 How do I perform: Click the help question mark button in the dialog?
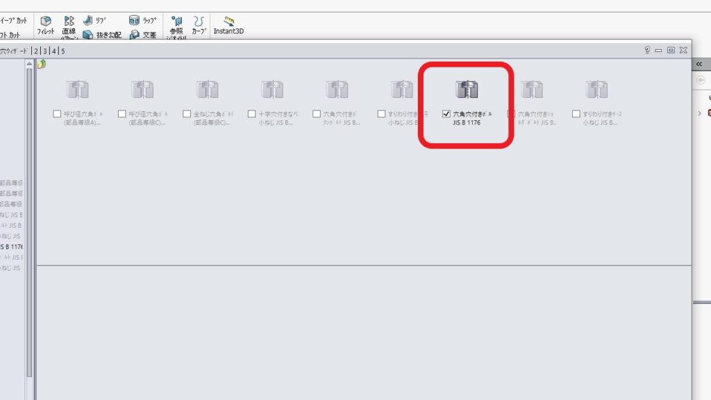647,50
